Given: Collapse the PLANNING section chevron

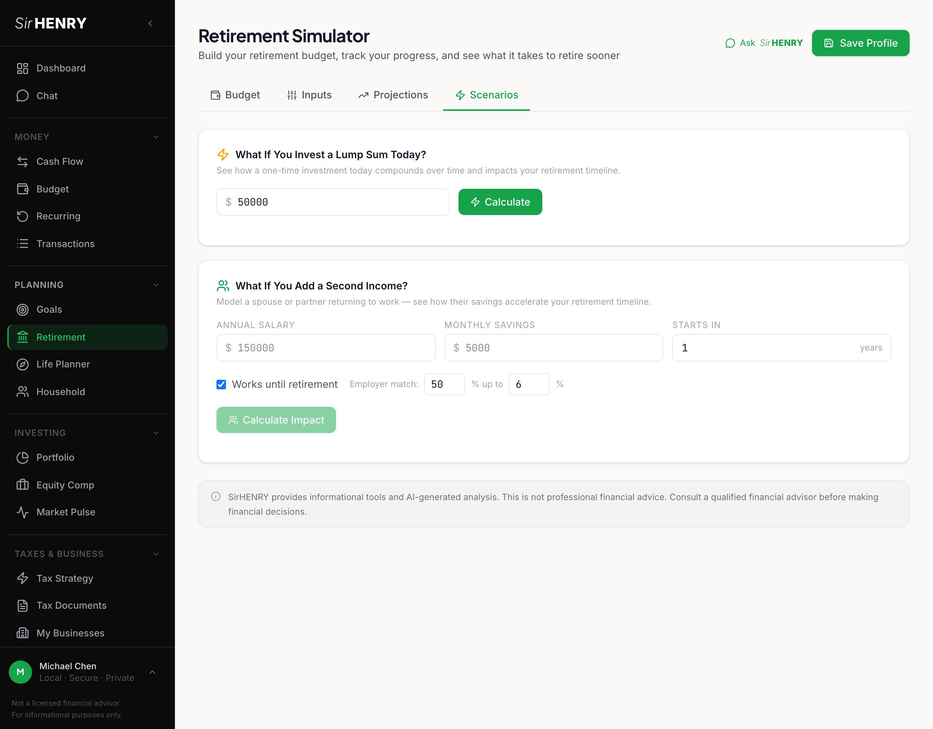Looking at the screenshot, I should [156, 285].
